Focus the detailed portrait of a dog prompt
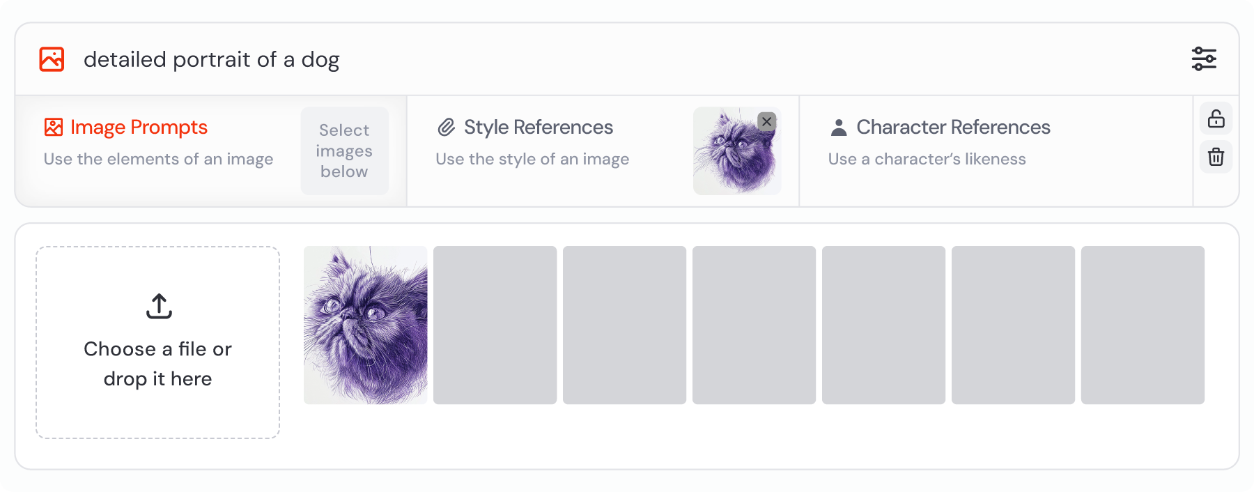 click(x=212, y=59)
